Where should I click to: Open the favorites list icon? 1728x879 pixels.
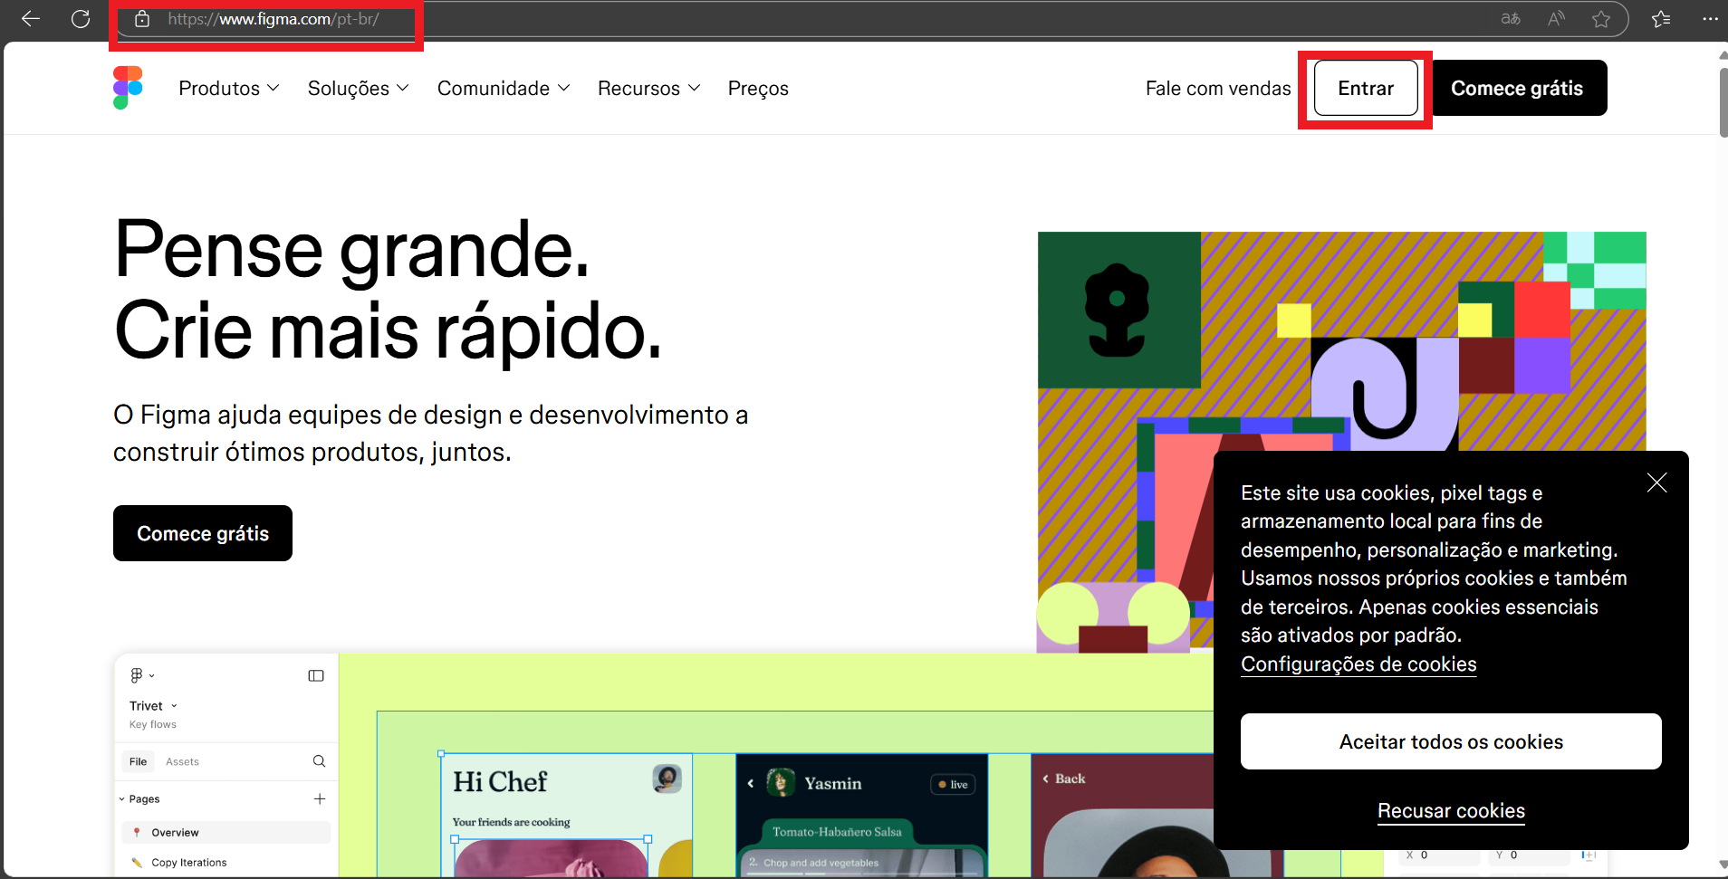pyautogui.click(x=1661, y=19)
